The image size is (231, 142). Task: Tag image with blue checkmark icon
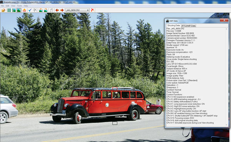[30, 10]
